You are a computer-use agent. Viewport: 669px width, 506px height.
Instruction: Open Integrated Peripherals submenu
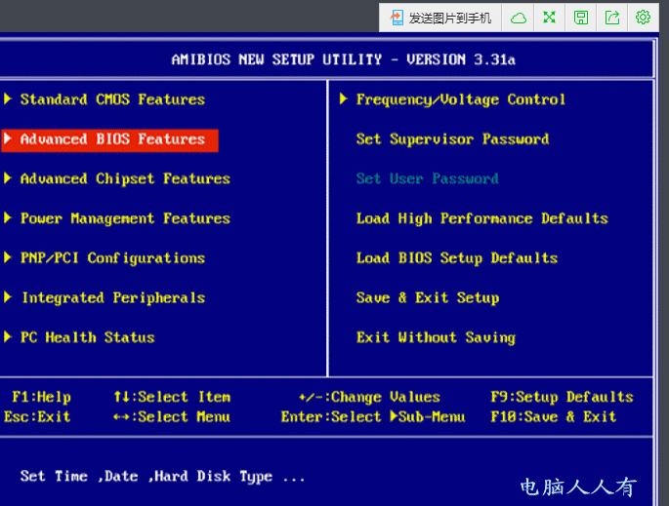pyautogui.click(x=113, y=297)
